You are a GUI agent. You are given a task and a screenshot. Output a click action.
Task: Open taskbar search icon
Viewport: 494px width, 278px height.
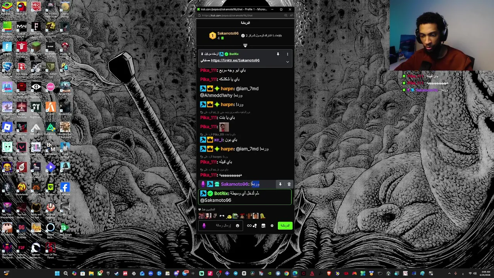coord(66,273)
